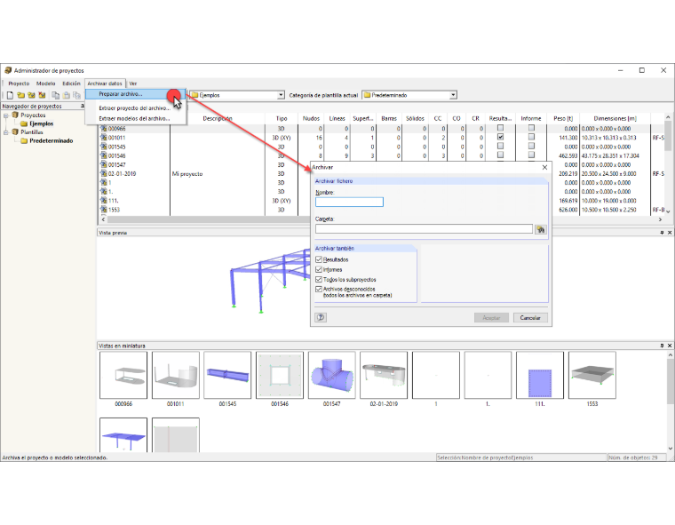Toggle Resultados checkbox for model 000966

pyautogui.click(x=500, y=128)
